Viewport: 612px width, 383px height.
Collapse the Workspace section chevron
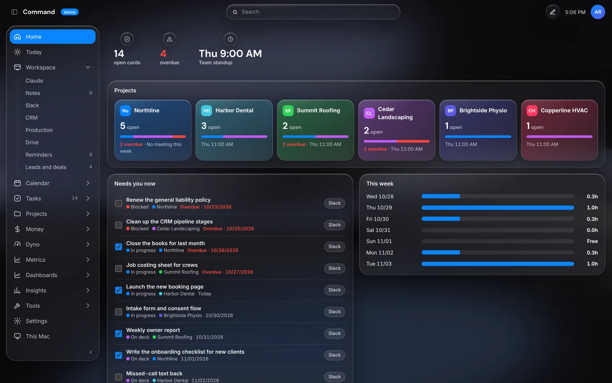pos(88,67)
